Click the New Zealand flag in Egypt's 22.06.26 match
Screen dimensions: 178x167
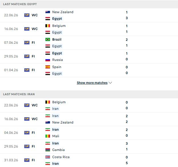pyautogui.click(x=48, y=12)
